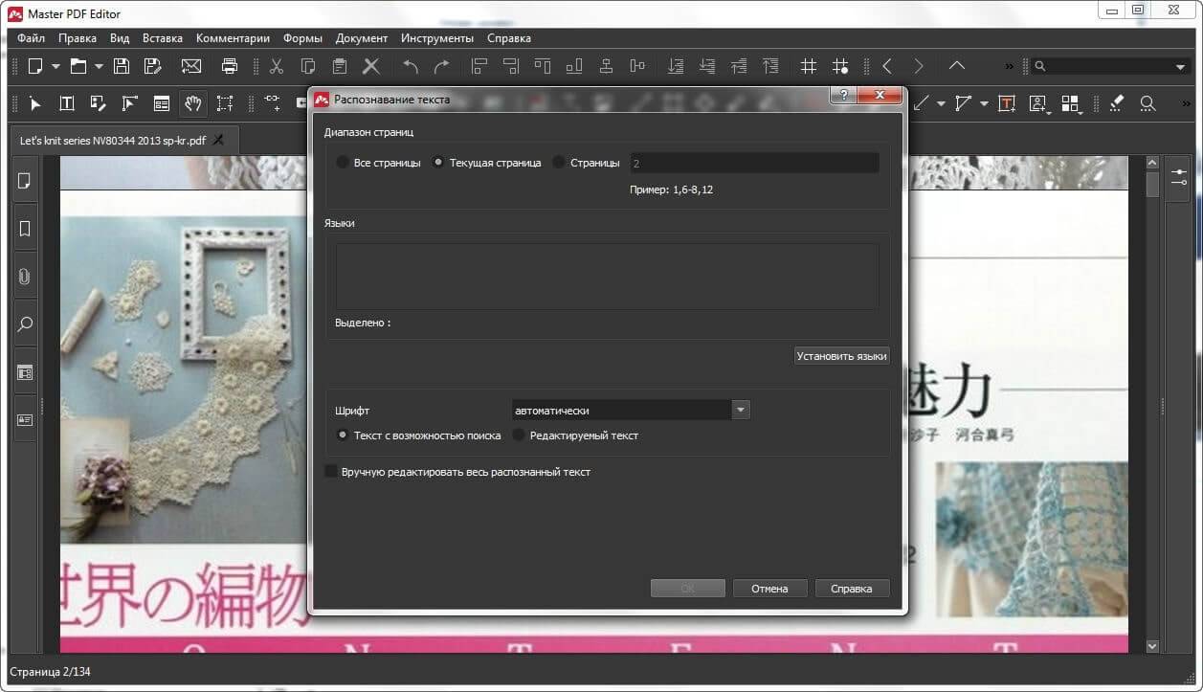Click the 'Установить языки' button
1203x692 pixels.
(841, 356)
